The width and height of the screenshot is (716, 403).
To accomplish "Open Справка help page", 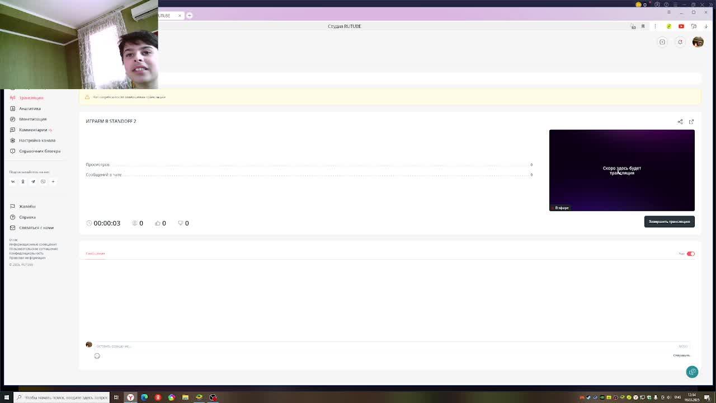I will (27, 217).
